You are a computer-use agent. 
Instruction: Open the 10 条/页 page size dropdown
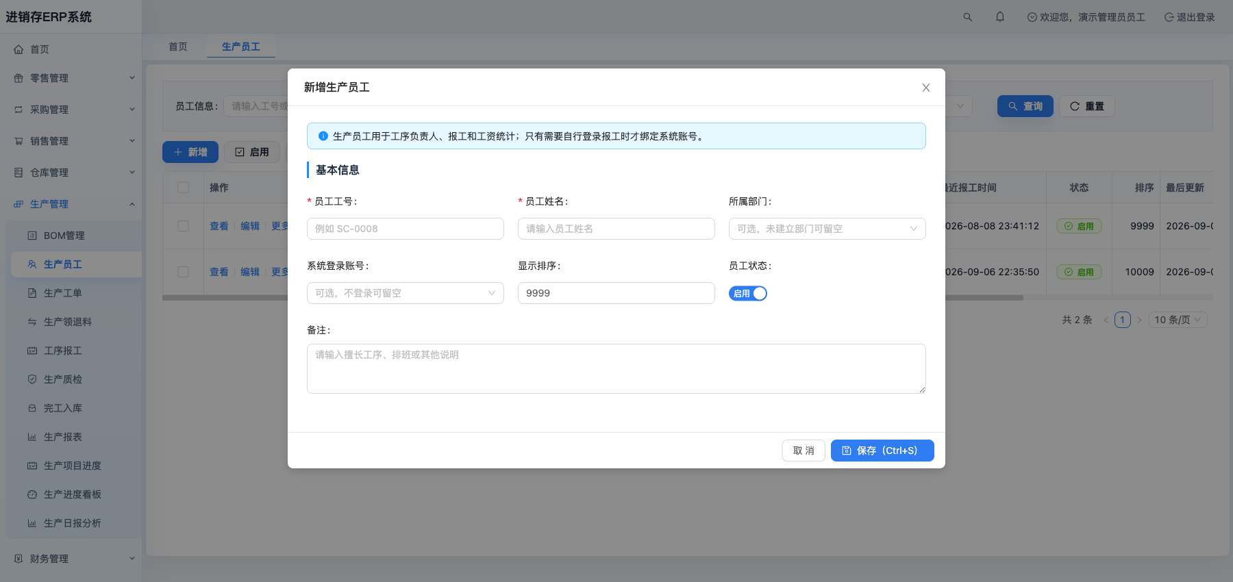1178,320
